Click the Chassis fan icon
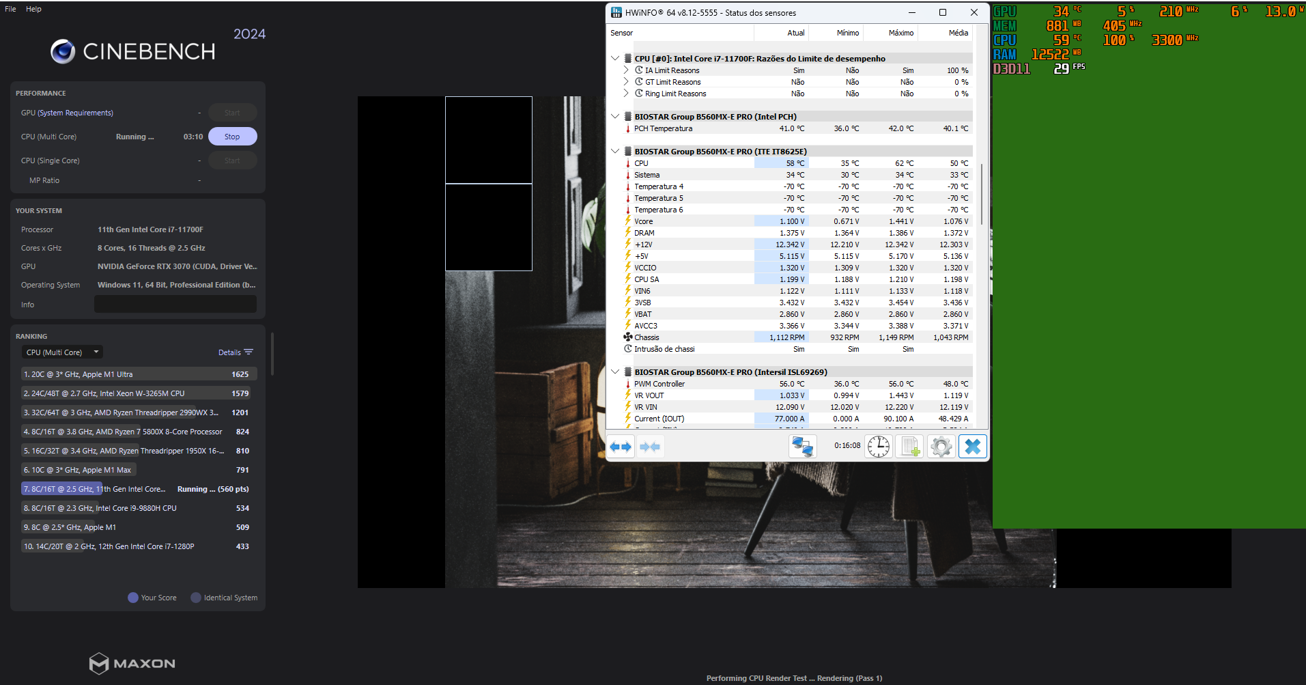This screenshot has width=1306, height=685. click(x=627, y=337)
